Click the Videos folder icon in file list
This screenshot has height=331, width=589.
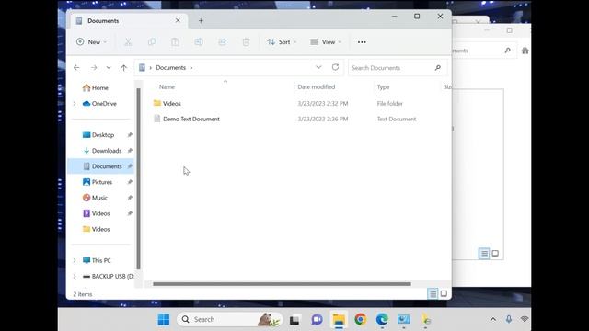157,103
